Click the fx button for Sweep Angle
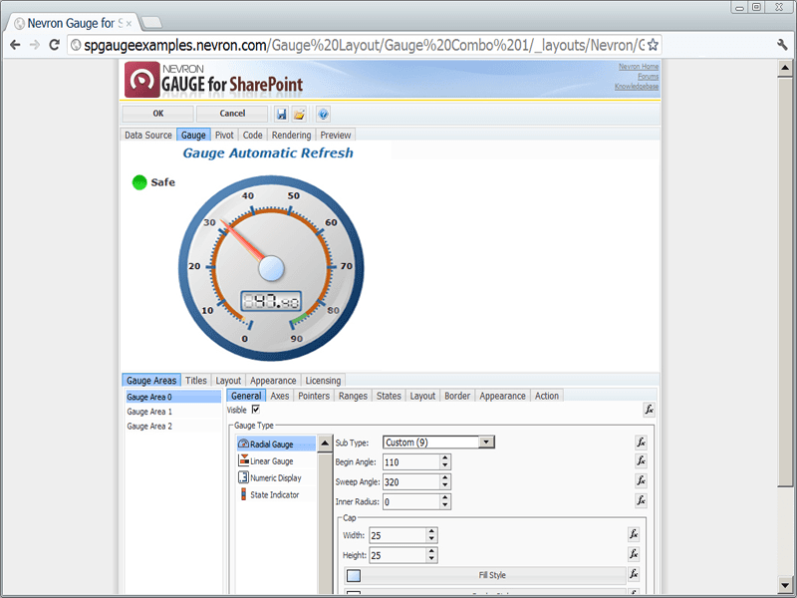Image resolution: width=797 pixels, height=598 pixels. 641,481
